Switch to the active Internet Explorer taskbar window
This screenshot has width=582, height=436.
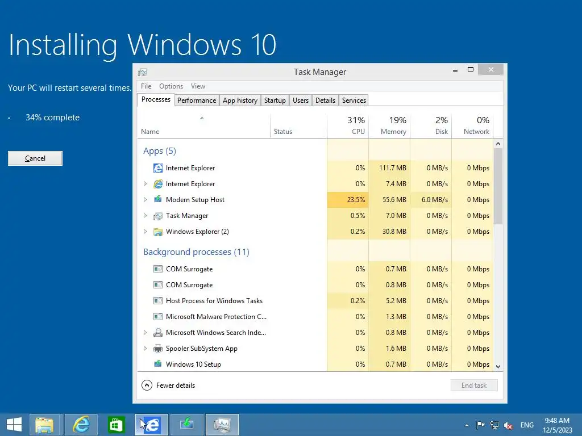[151, 425]
